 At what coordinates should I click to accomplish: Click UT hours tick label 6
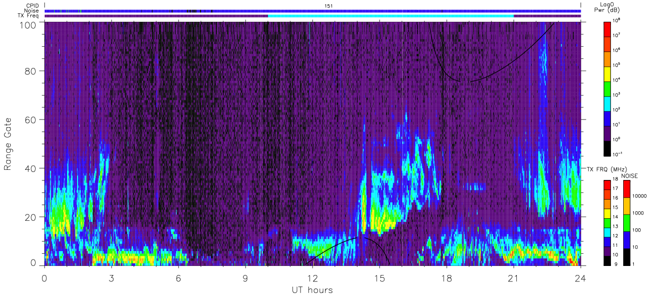[179, 277]
